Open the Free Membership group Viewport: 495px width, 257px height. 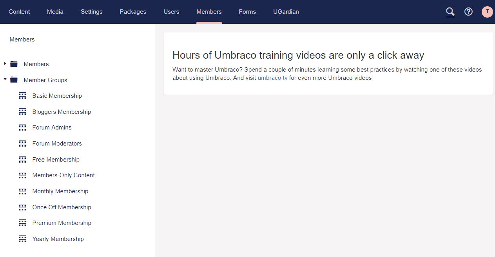[x=56, y=160]
